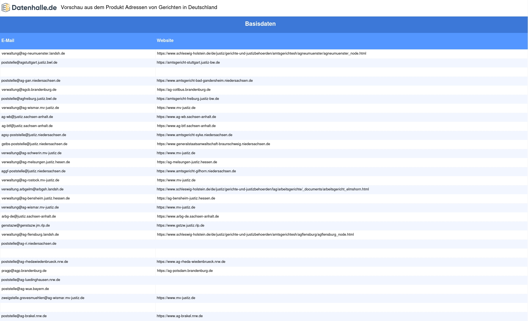The width and height of the screenshot is (528, 321).
Task: Open the ag-rheda-wiedenbrueck.nrw.de website
Action: (191, 262)
